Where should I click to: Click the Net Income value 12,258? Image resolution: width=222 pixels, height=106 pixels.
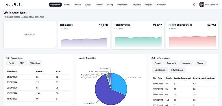[103, 25]
